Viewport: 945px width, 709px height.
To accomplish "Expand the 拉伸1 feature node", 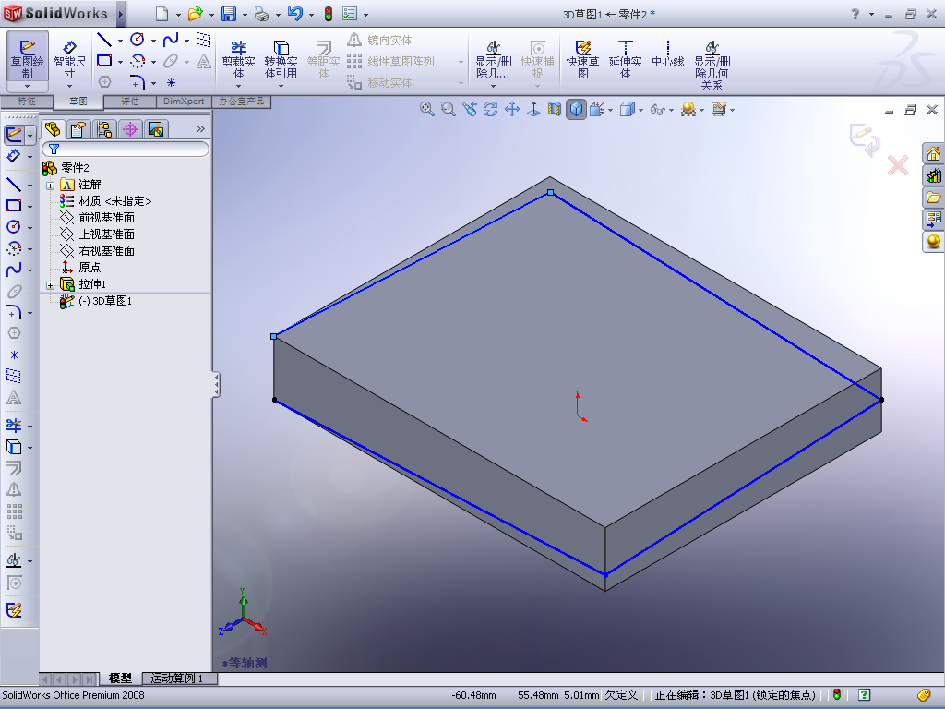I will 51,285.
